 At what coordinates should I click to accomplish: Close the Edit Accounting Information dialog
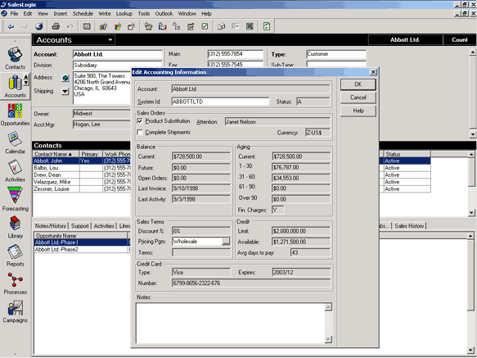[x=373, y=72]
